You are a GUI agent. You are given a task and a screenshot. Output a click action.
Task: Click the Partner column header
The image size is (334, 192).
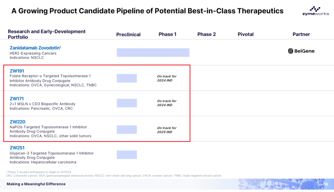point(301,34)
